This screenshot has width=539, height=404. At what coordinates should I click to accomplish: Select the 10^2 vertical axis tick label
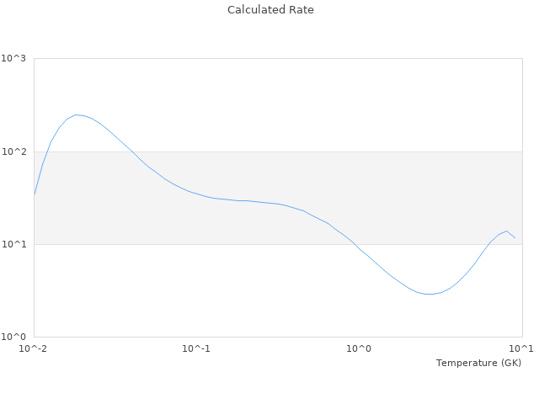[x=13, y=151]
